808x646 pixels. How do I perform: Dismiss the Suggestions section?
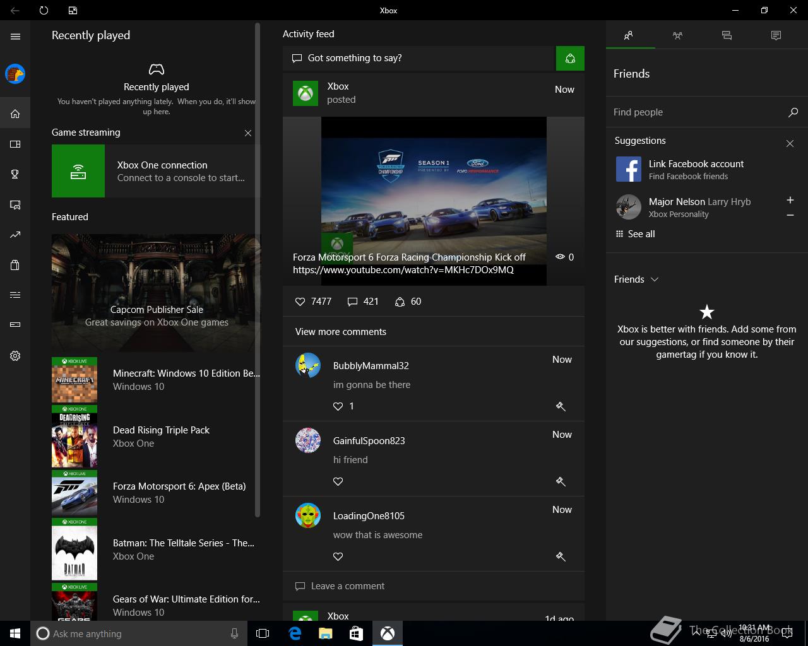click(x=790, y=144)
